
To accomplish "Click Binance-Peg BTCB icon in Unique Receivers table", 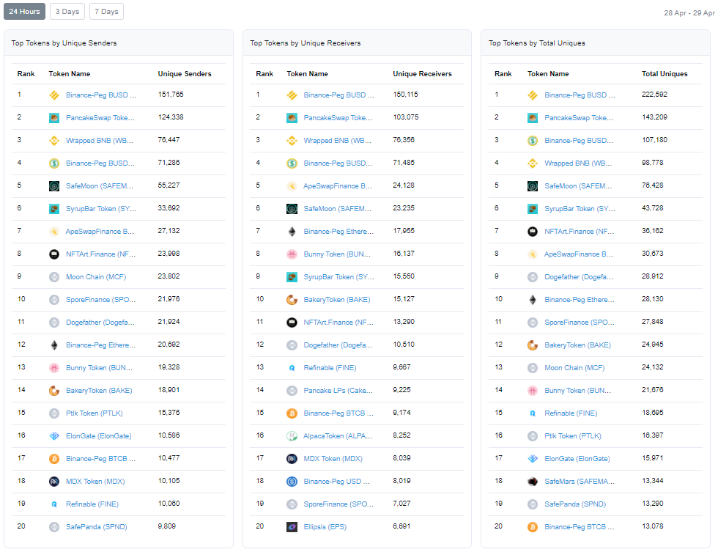I will tap(292, 413).
